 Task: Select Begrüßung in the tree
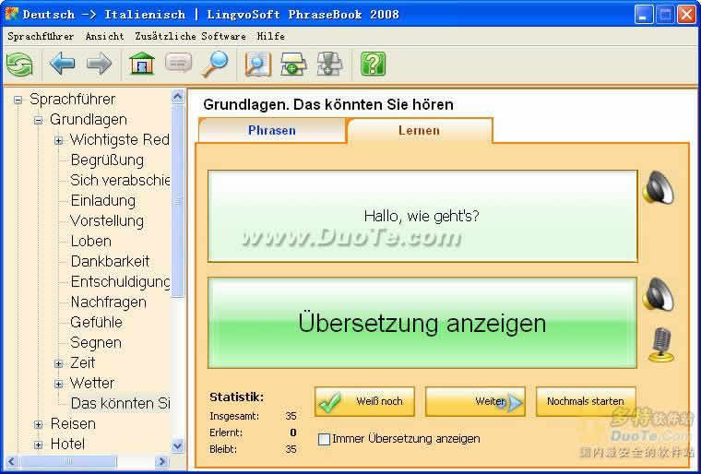click(107, 160)
